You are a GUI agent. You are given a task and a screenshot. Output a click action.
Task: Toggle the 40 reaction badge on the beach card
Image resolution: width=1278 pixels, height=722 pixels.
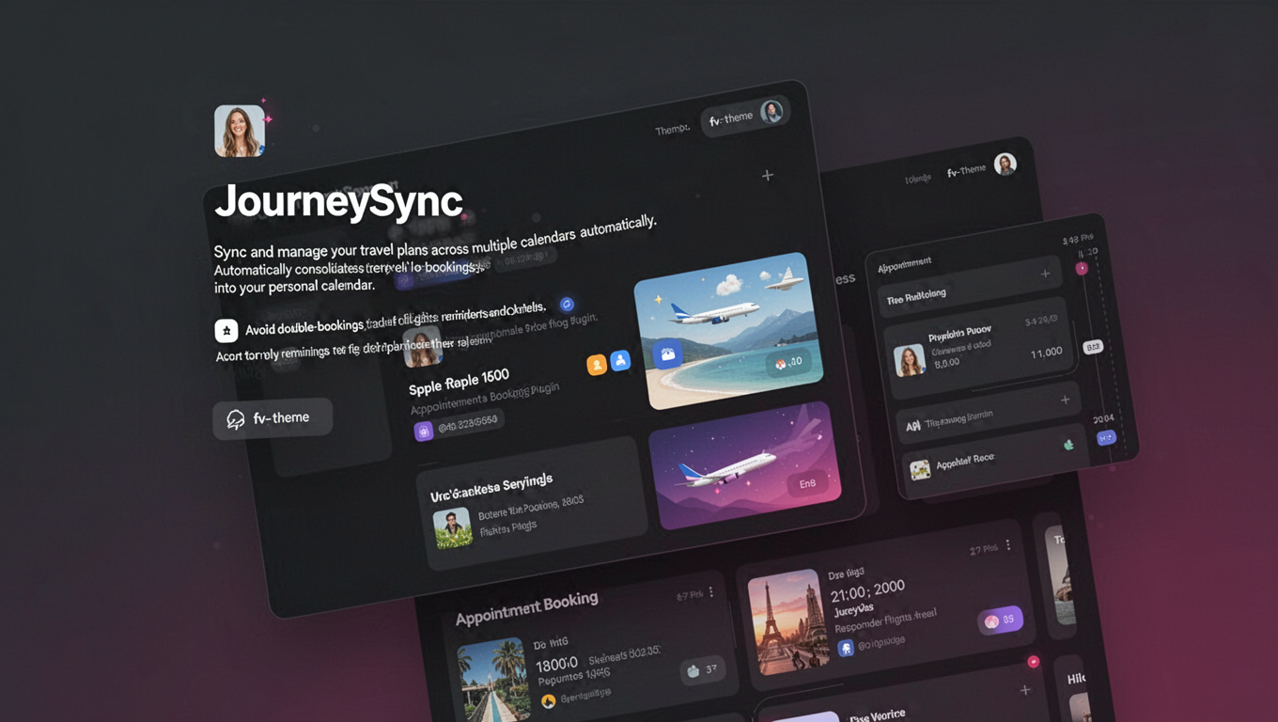(x=789, y=362)
